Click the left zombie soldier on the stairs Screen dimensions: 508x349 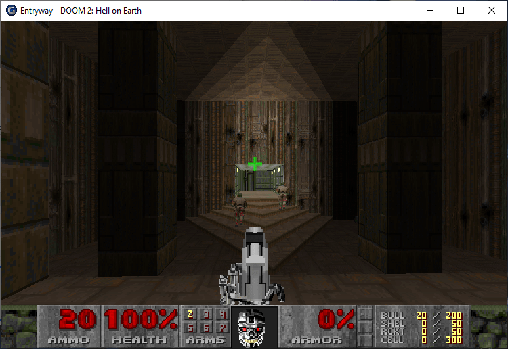pyautogui.click(x=238, y=208)
